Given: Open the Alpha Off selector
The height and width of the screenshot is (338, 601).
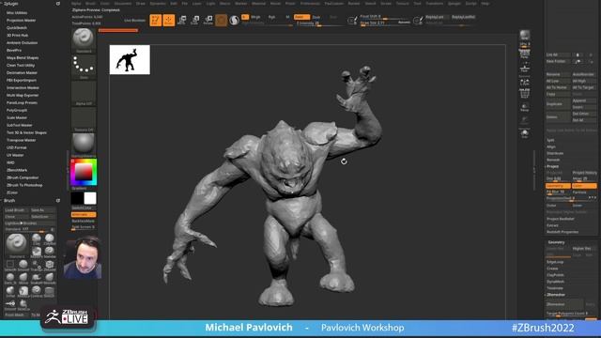Looking at the screenshot, I should coord(84,93).
